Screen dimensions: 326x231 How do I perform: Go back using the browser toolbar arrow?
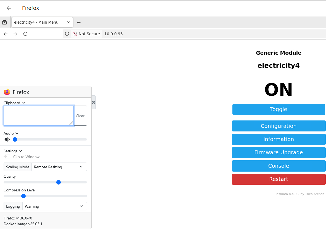[6, 34]
